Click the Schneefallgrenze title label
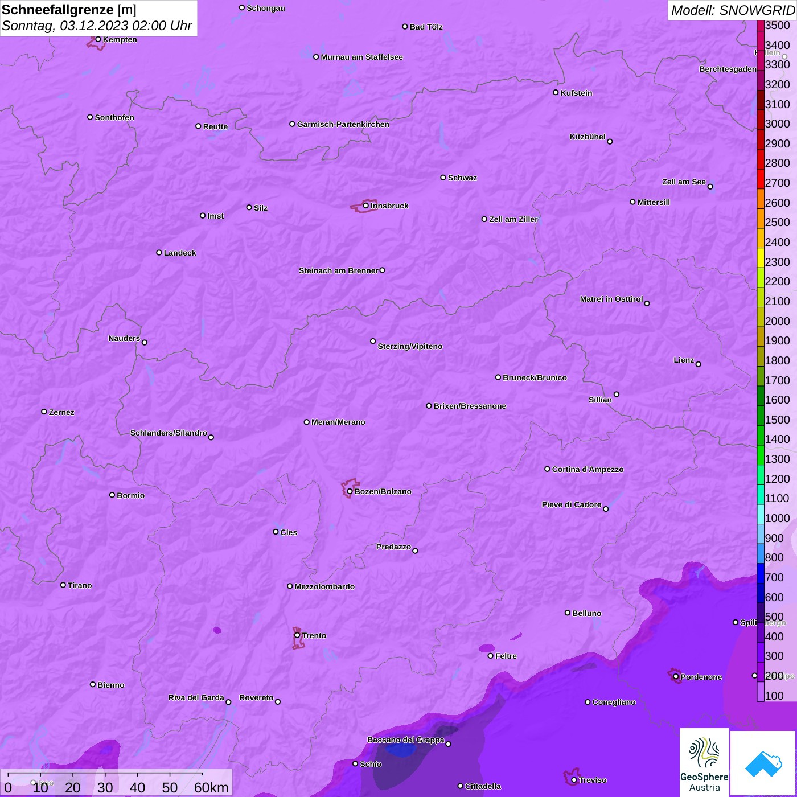Image resolution: width=797 pixels, height=797 pixels. [57, 10]
